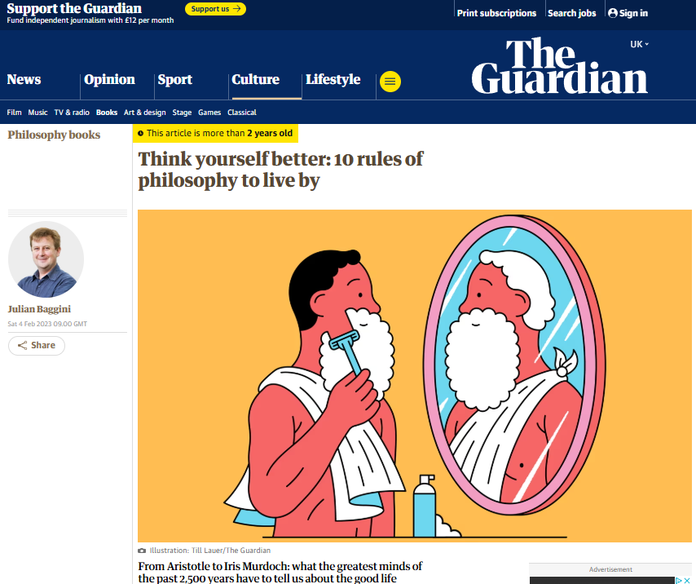Click the yellow Support us button
The image size is (696, 584).
tap(215, 9)
